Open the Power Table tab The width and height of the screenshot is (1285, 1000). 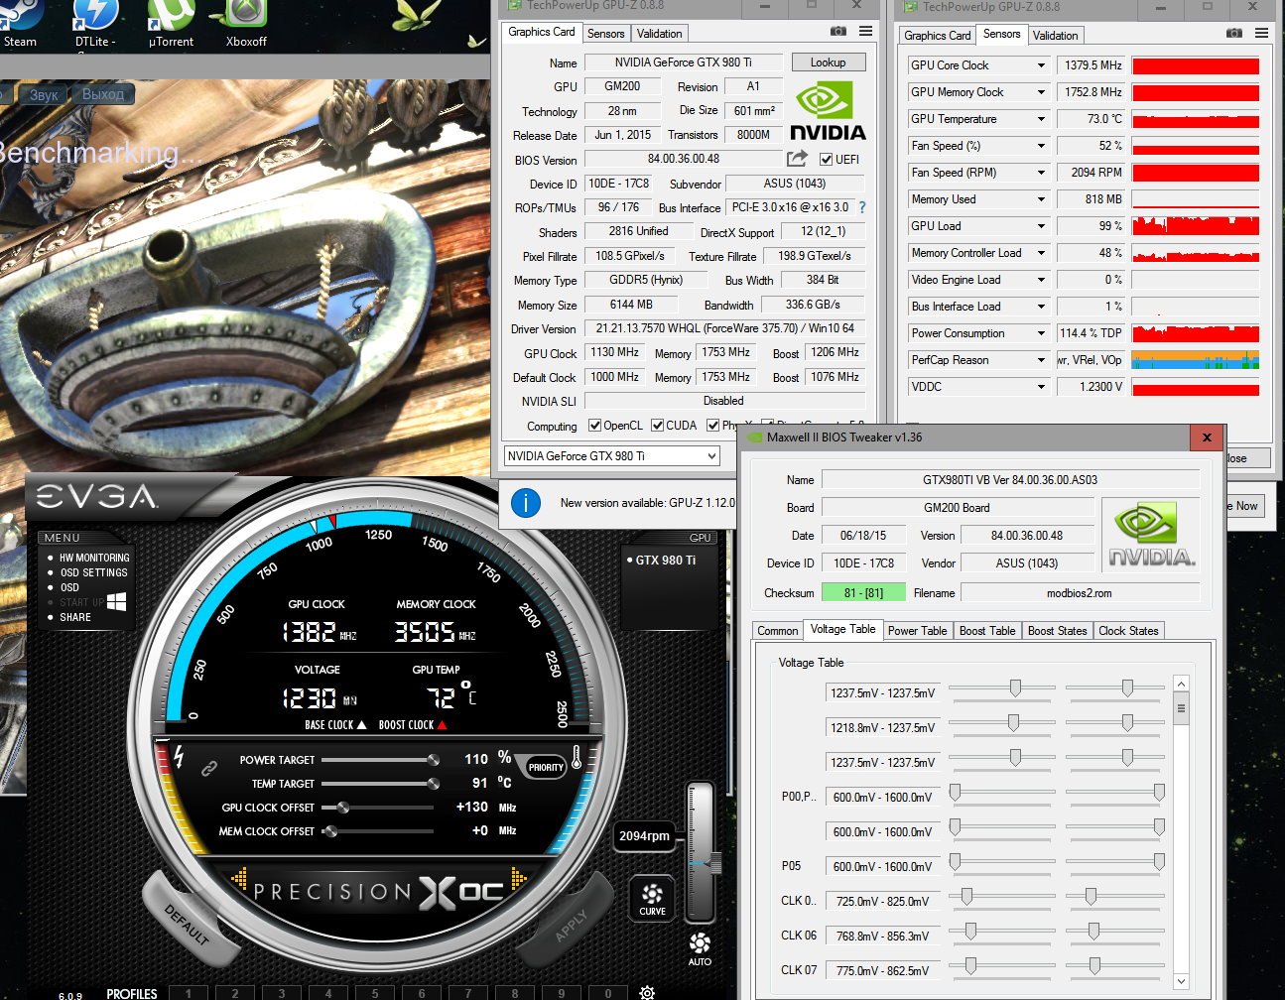[918, 631]
